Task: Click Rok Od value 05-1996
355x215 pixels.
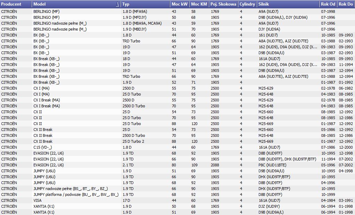Action: tap(328, 165)
